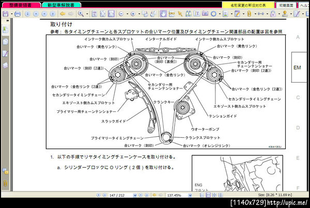
Task: Click the note with pencil icon
Action: coord(237,14)
